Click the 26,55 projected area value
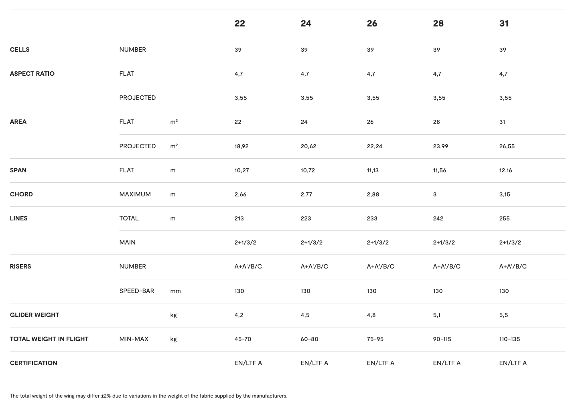The image size is (572, 408). point(507,146)
